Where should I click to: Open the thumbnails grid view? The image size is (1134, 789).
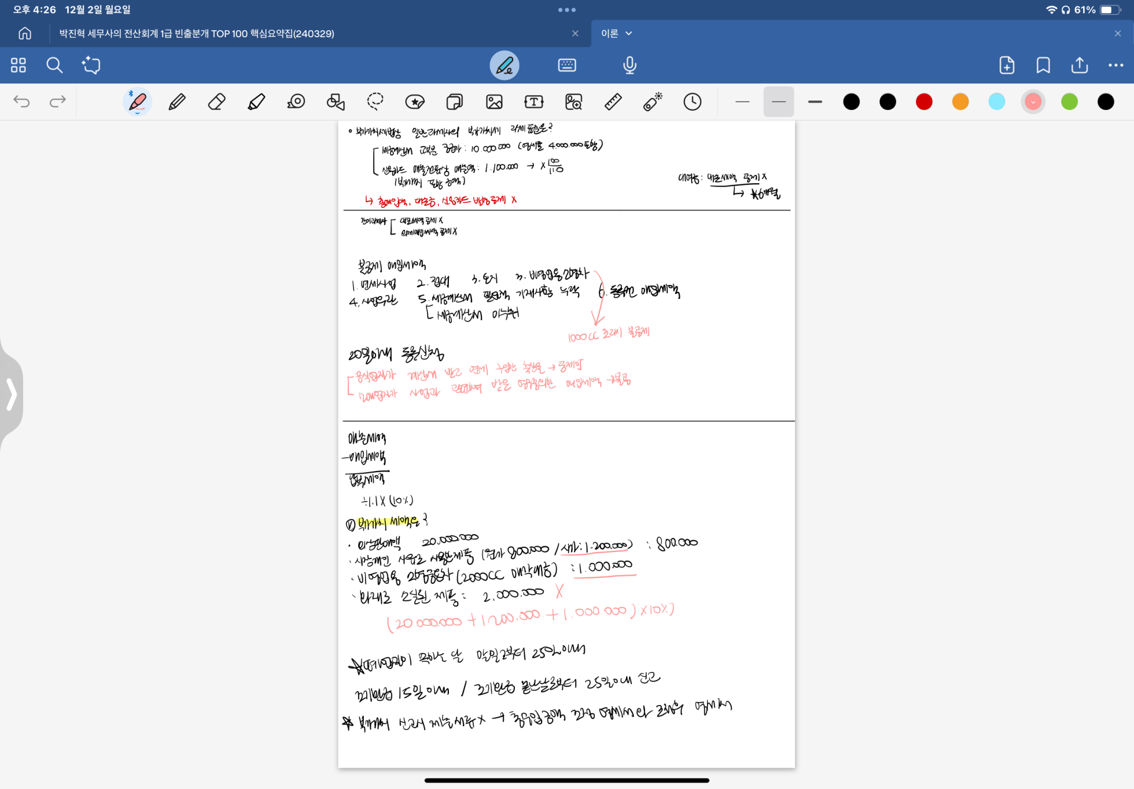click(18, 65)
